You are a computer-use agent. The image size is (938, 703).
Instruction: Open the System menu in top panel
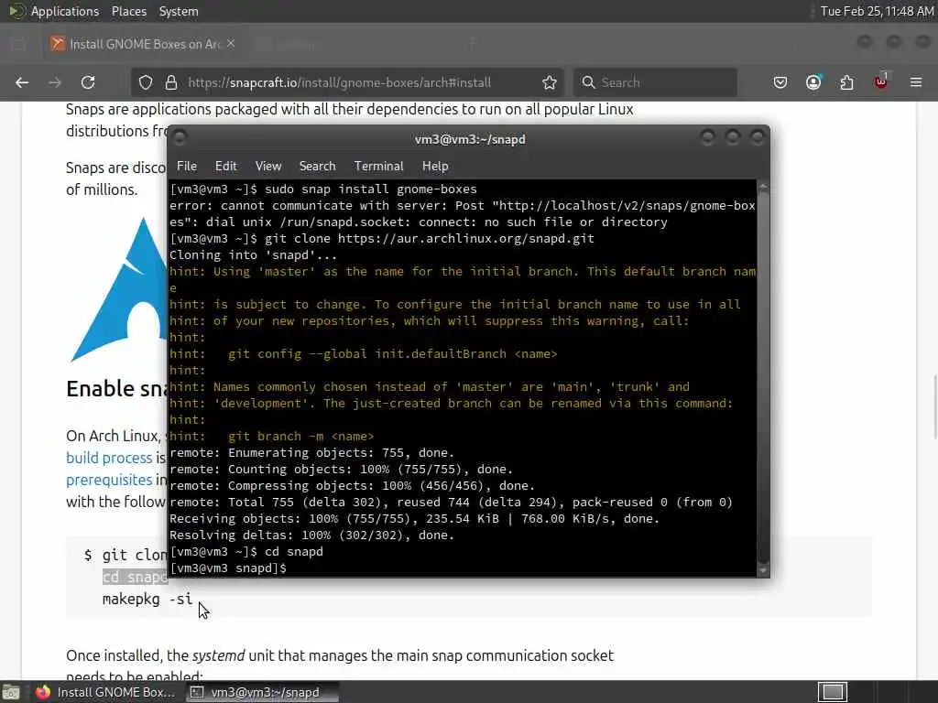(x=179, y=11)
